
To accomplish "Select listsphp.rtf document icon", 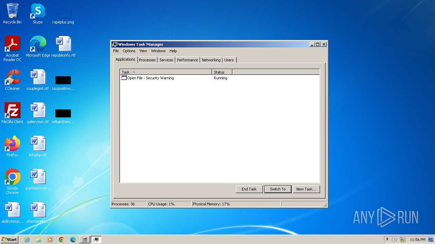I will point(38,146).
